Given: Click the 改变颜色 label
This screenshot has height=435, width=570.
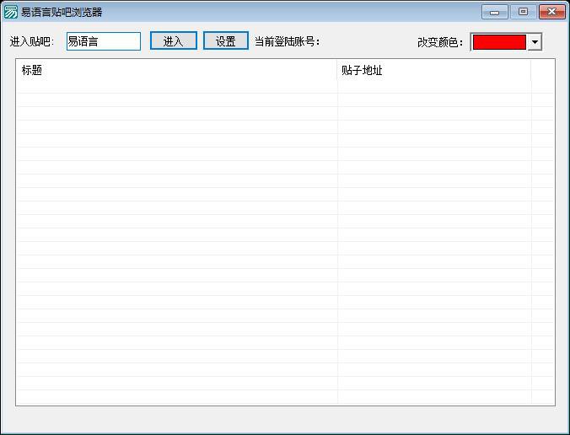Looking at the screenshot, I should (x=440, y=42).
